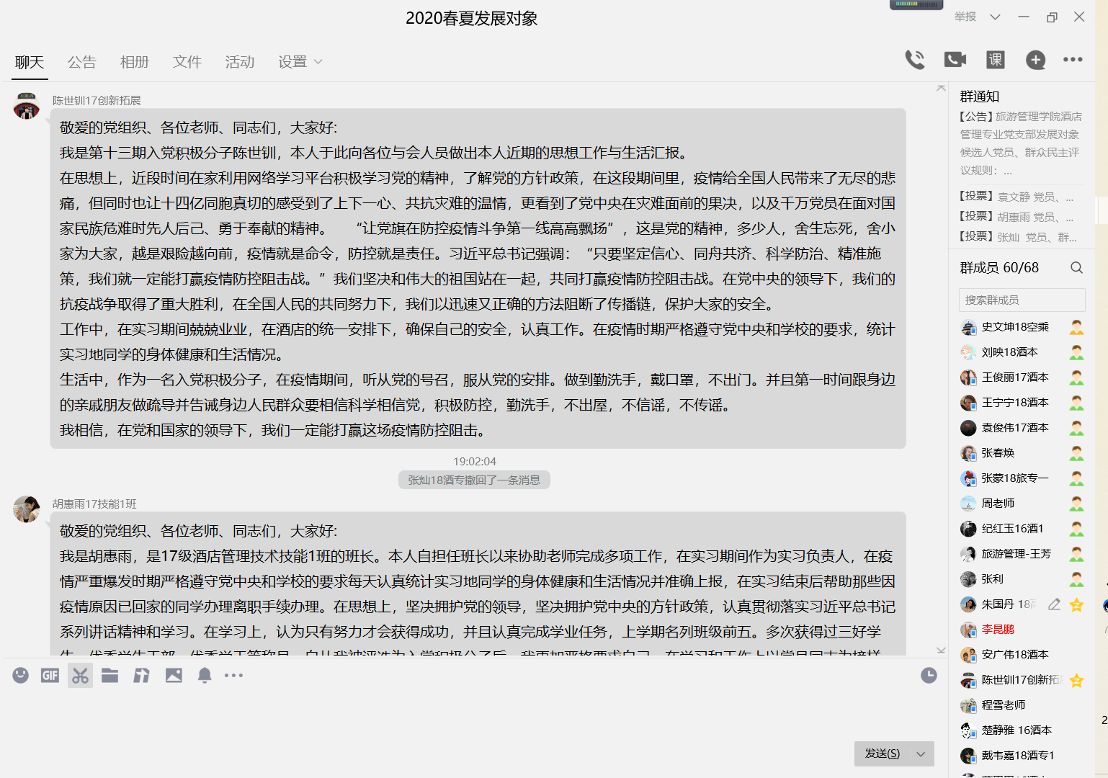Expand the title bar chevron menu
Screen dimensions: 1108x778
995,17
